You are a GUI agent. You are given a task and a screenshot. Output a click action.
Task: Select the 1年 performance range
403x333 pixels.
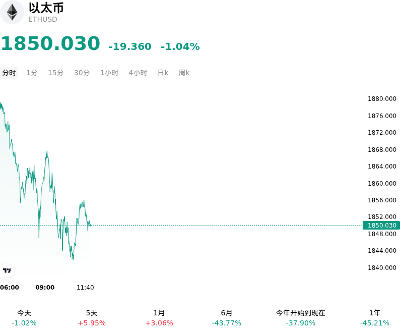tap(375, 318)
